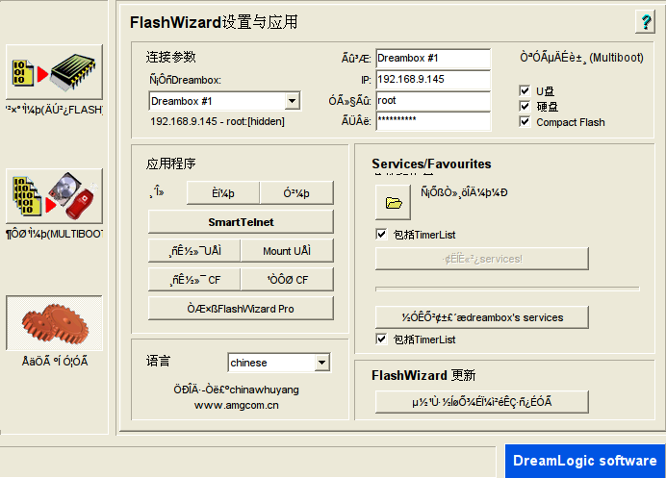Toggle the U盘 checkbox
The height and width of the screenshot is (478, 666).
(x=525, y=90)
